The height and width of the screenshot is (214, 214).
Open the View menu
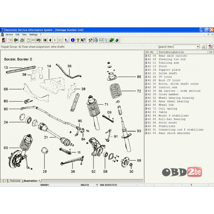(24, 35)
